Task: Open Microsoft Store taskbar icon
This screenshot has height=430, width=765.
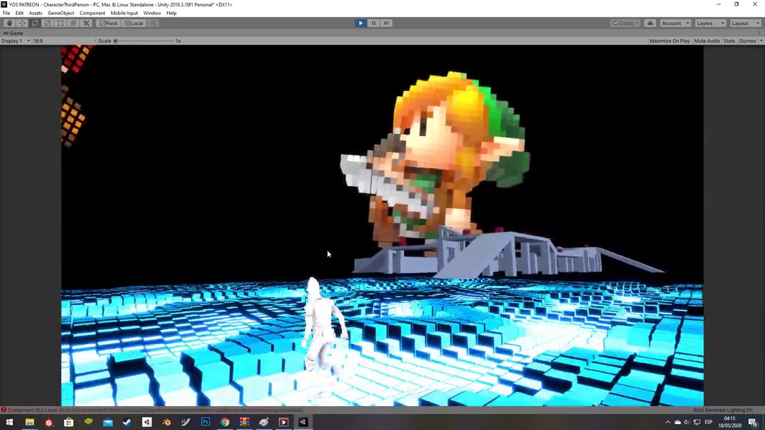Action: [x=69, y=422]
